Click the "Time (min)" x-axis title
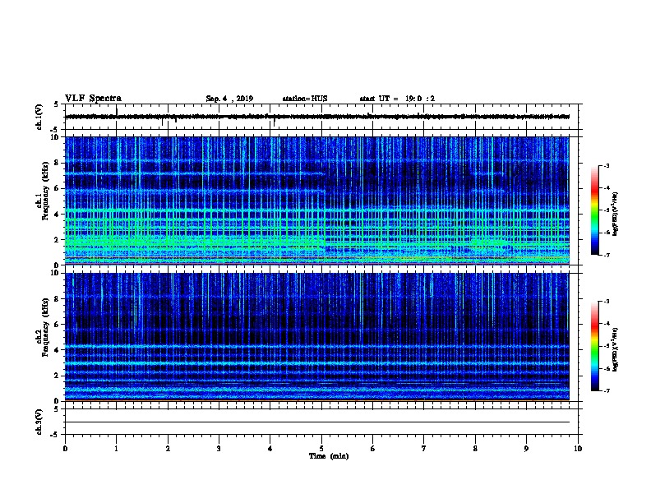Viewport: 651px width, 503px height. click(329, 456)
